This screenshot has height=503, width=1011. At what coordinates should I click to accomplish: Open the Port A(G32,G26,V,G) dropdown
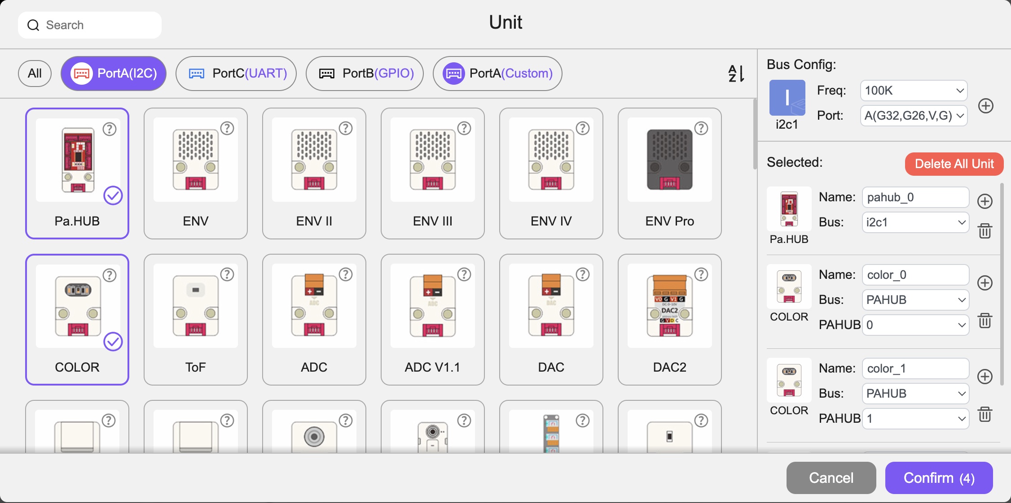(x=914, y=116)
